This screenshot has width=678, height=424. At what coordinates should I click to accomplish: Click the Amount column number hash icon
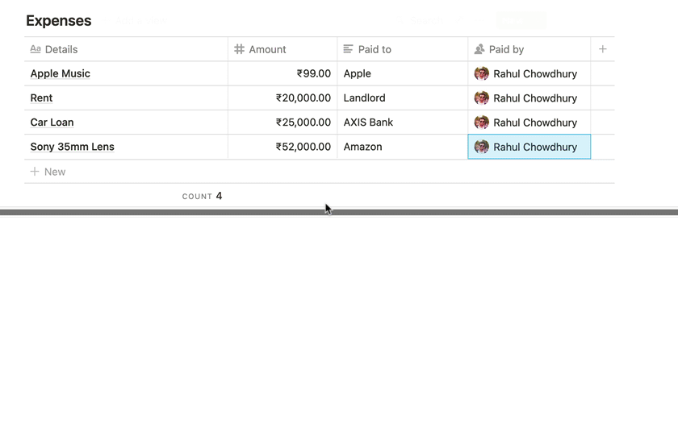(239, 49)
